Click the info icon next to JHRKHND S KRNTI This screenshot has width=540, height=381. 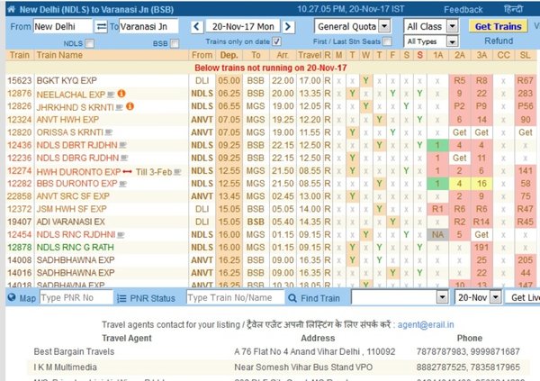pos(130,106)
